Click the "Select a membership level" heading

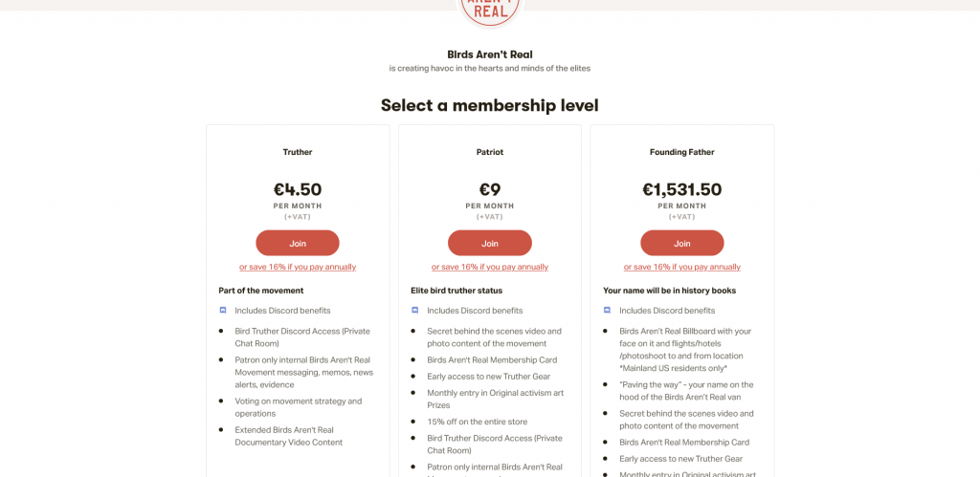click(x=489, y=105)
